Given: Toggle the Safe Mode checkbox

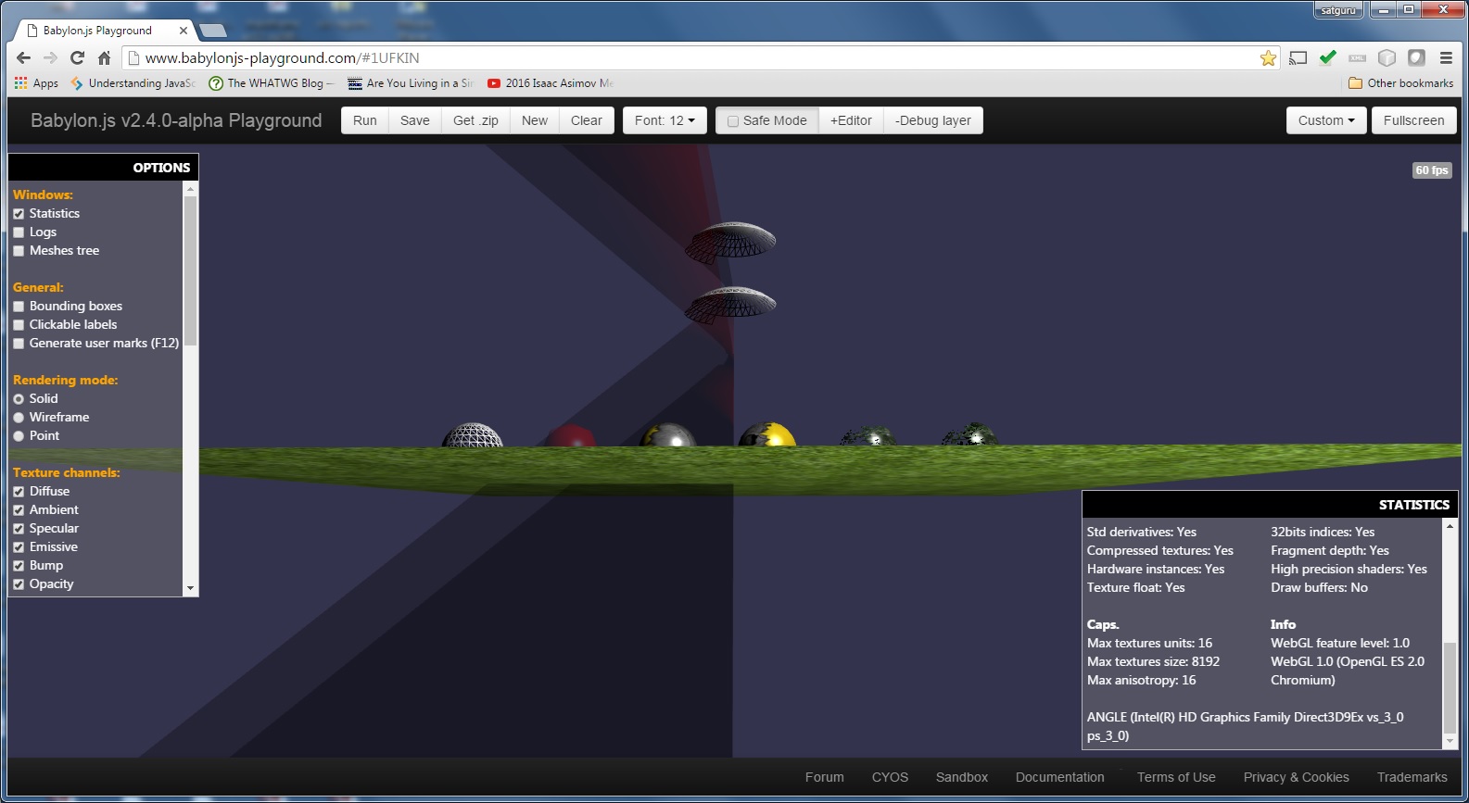Looking at the screenshot, I should [x=733, y=121].
